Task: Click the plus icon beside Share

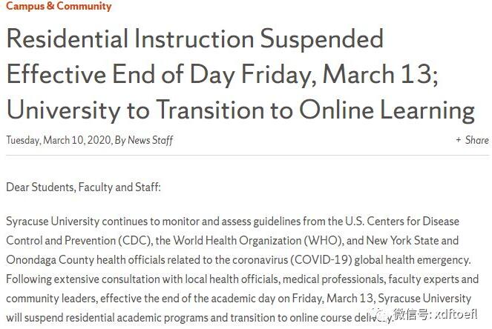Action: 459,140
